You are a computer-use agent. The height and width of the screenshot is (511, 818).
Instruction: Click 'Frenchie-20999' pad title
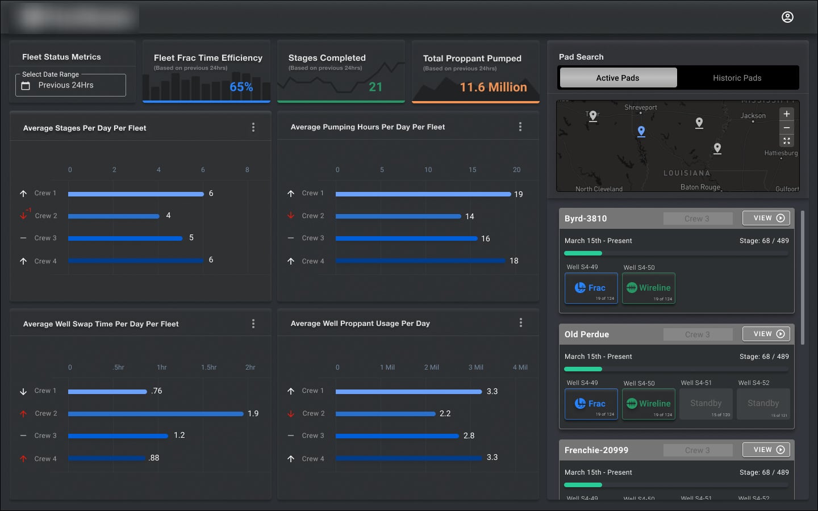(596, 450)
